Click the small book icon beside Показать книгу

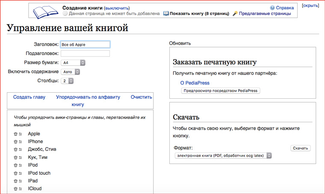[166, 13]
